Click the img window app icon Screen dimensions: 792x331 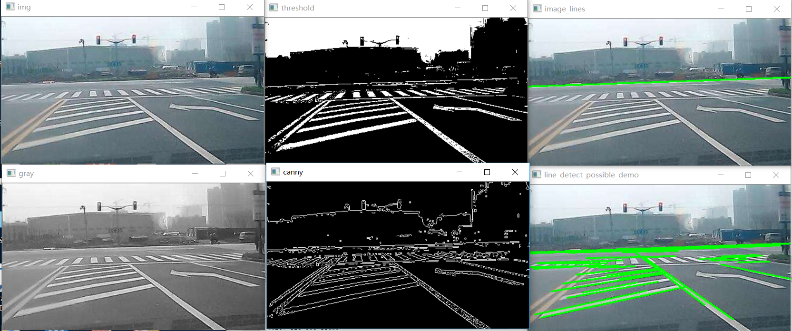(10, 7)
